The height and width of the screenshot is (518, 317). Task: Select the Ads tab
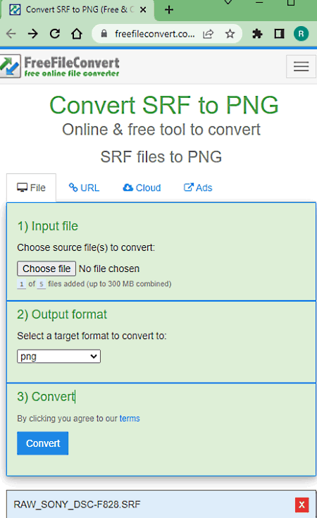198,187
